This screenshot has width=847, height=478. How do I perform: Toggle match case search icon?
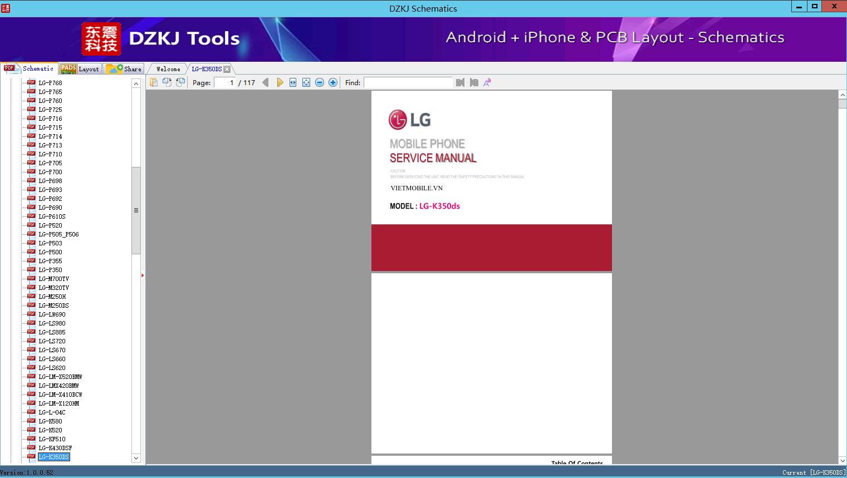487,82
